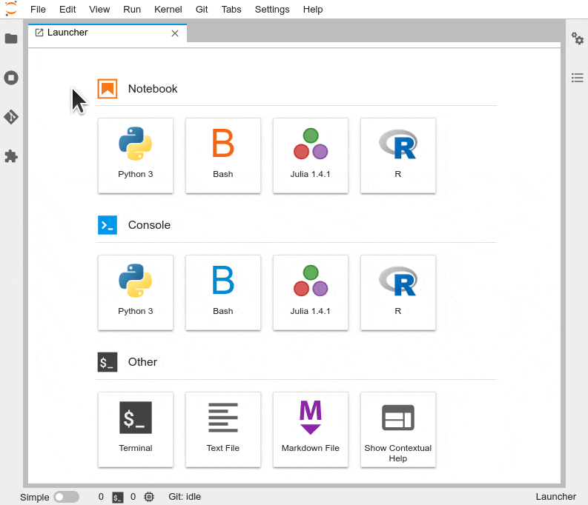Start a Julia 1.4.1 console

coord(311,292)
